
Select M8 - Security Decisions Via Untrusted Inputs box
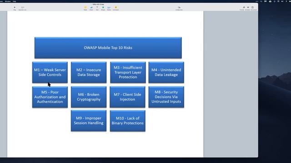(x=166, y=97)
